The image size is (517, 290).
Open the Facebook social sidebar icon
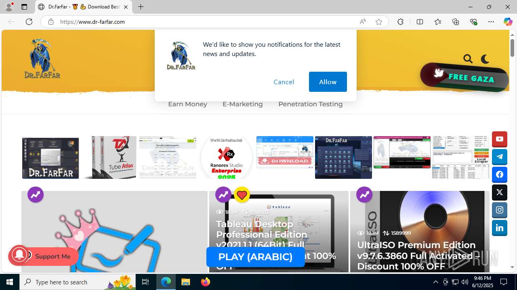pos(500,175)
